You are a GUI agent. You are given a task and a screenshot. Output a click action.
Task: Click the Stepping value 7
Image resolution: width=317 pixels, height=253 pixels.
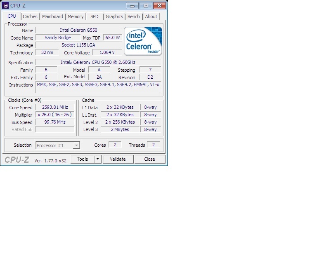[150, 70]
